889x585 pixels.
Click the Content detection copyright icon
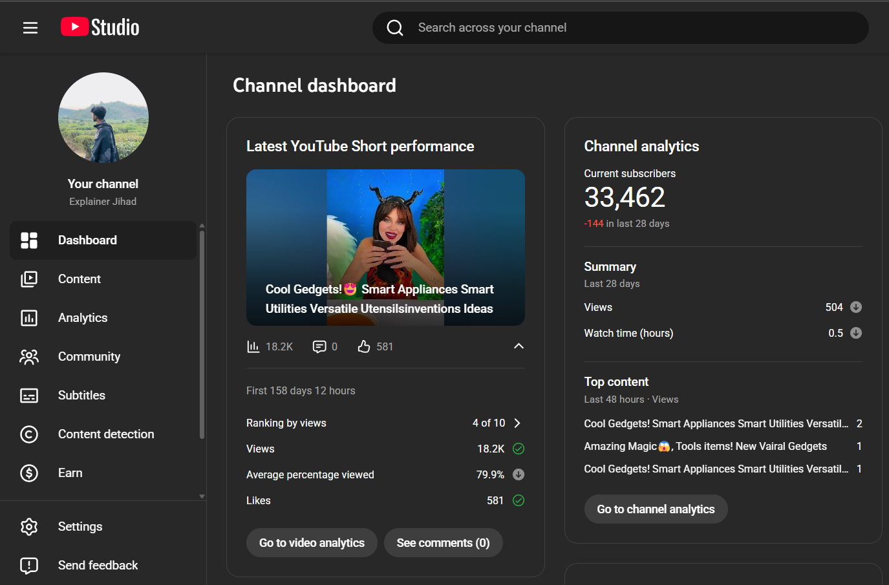pos(29,434)
